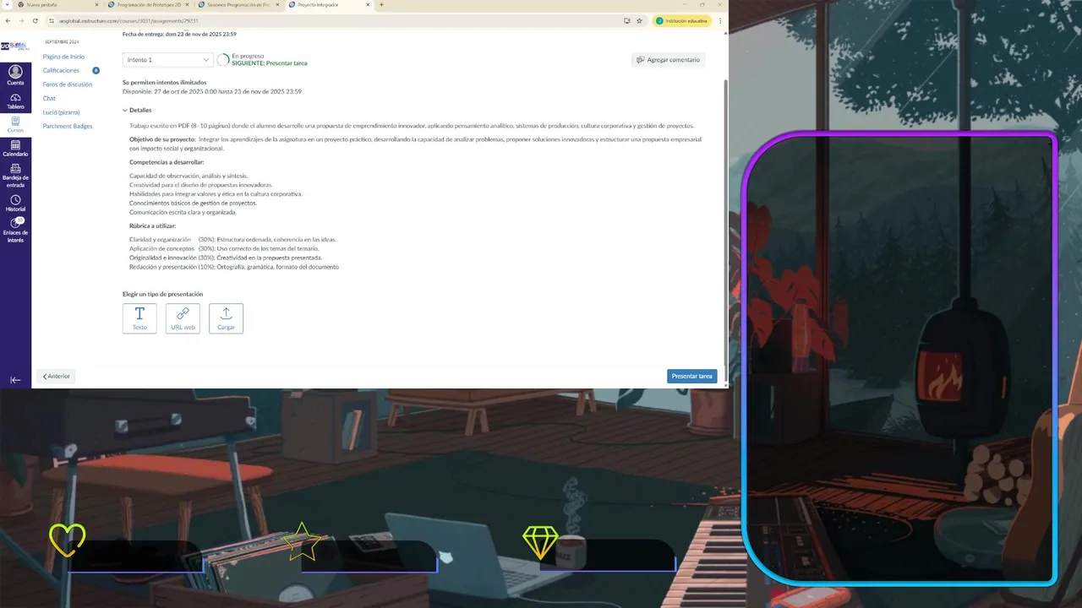This screenshot has height=608, width=1082.
Task: Open Página de Inicio course link
Action: pyautogui.click(x=63, y=57)
